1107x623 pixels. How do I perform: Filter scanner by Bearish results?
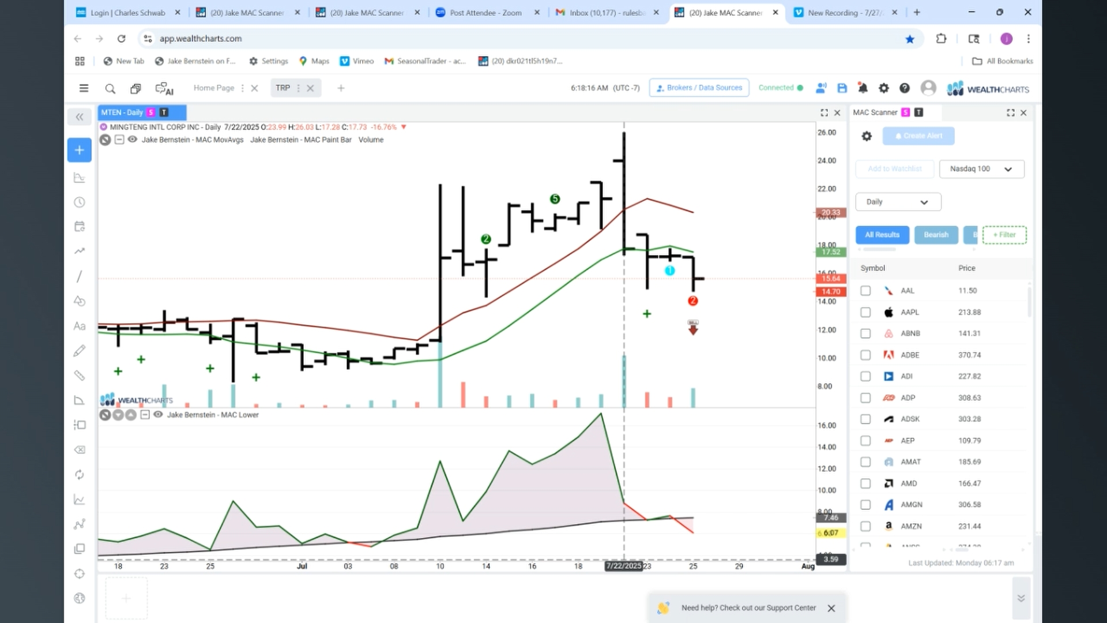[x=936, y=235]
